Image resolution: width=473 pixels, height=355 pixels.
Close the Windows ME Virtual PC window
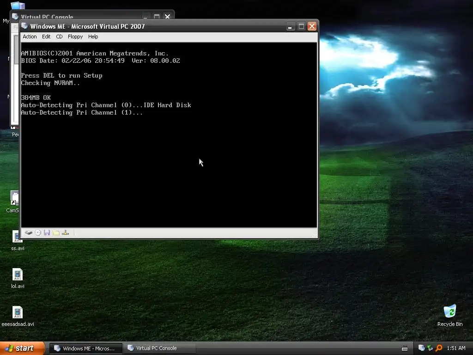point(312,26)
